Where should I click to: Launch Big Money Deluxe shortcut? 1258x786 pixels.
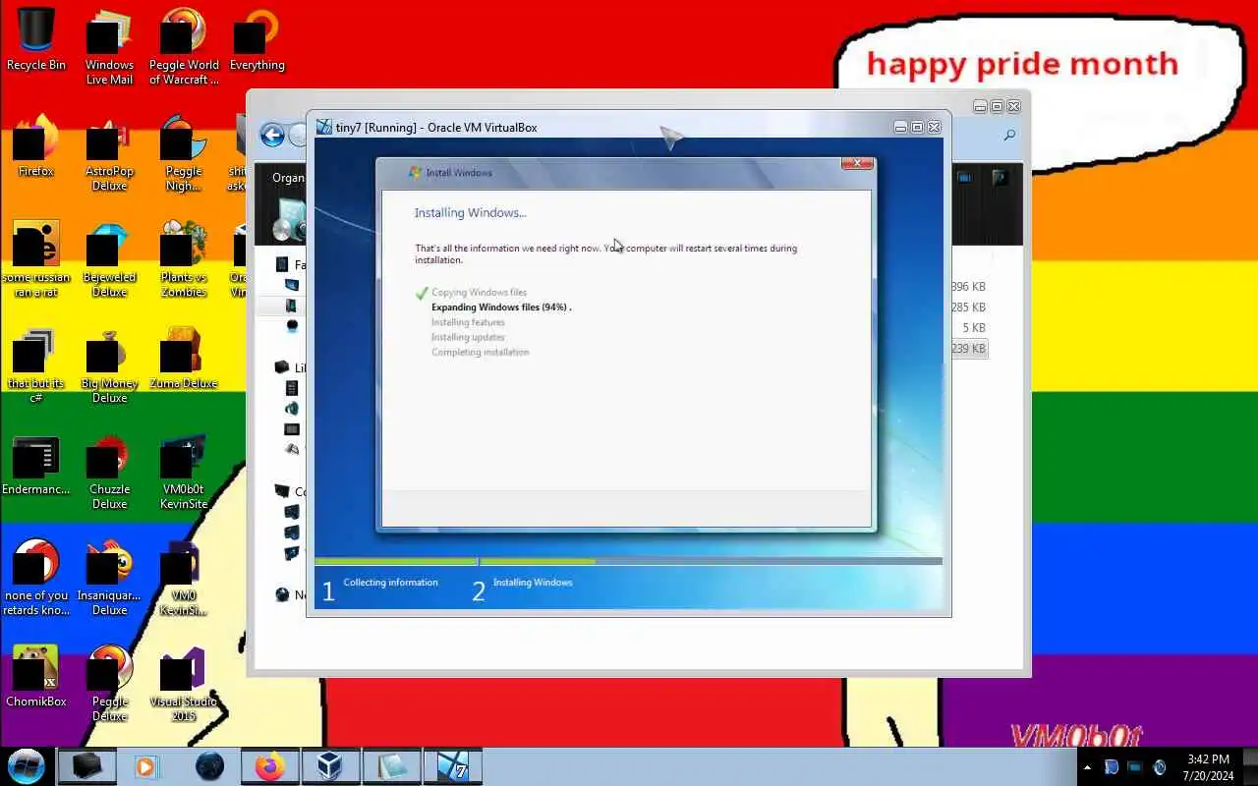click(x=109, y=365)
